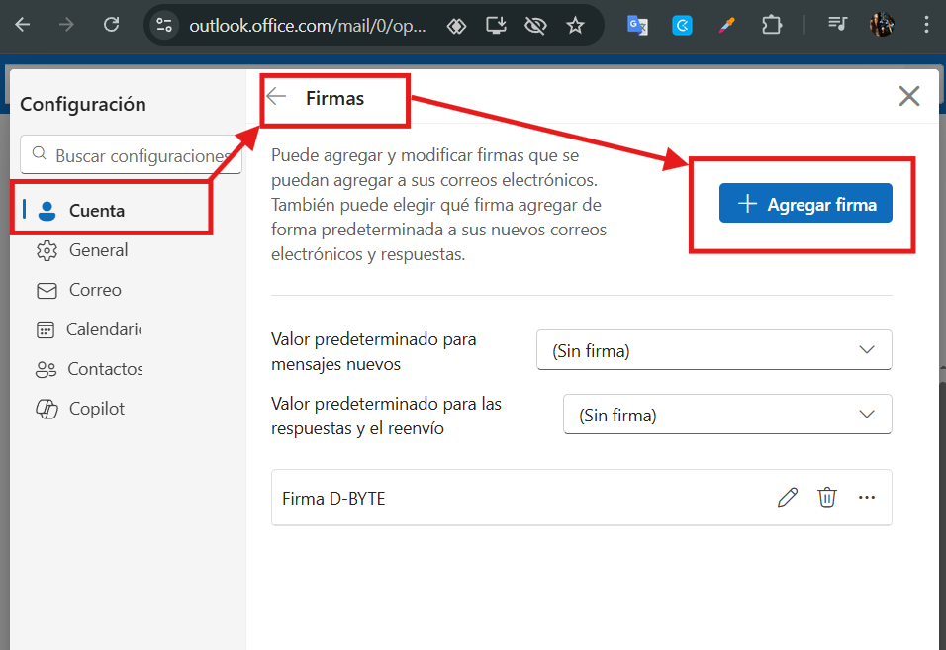Click the Agregar firma button
The image size is (946, 650).
(x=805, y=203)
